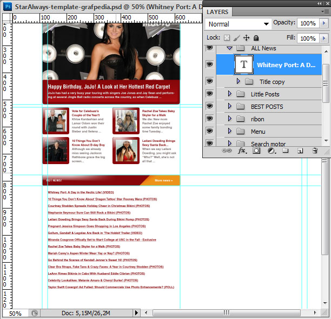Screen dimensions: 331x319
Task: Collapse the Layers panel to icons
Action: click(x=320, y=3)
